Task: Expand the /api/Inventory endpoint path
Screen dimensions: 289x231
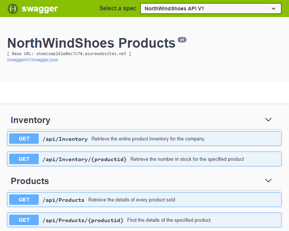Action: pyautogui.click(x=65, y=139)
